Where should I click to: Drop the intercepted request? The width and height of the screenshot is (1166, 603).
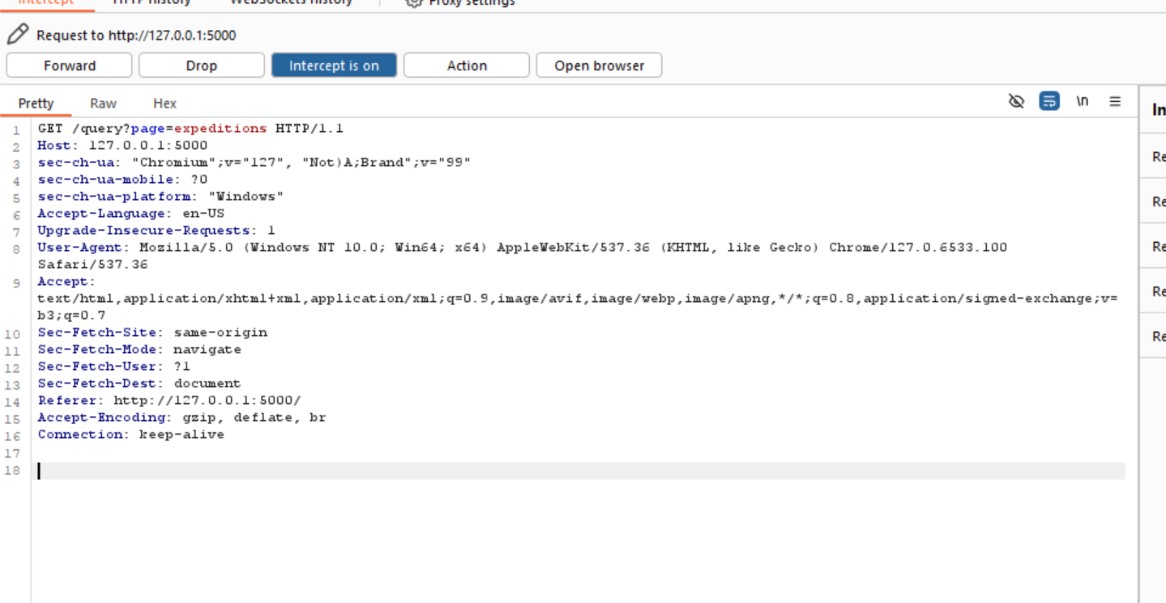point(201,66)
